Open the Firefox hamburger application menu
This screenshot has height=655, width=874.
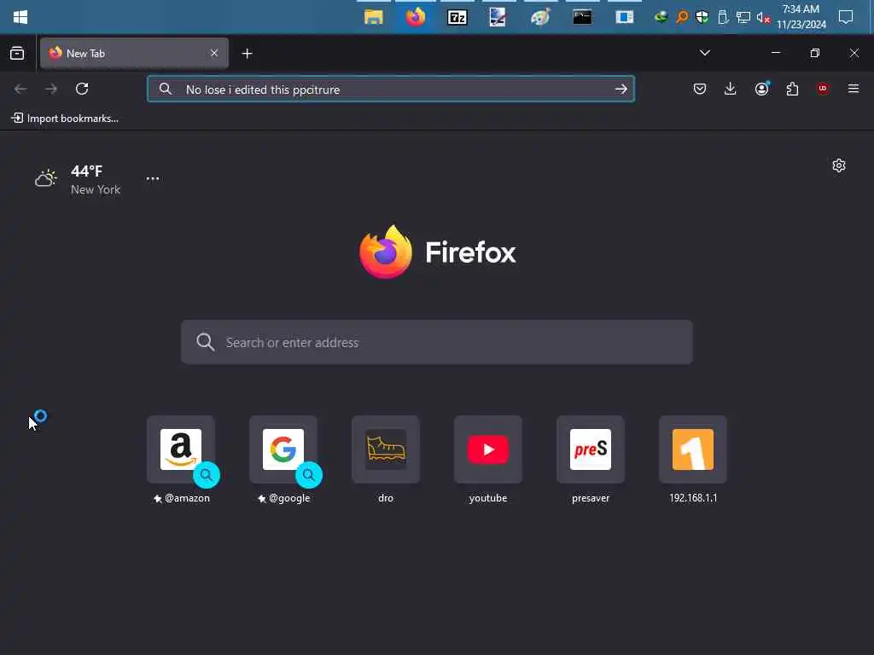[x=854, y=89]
